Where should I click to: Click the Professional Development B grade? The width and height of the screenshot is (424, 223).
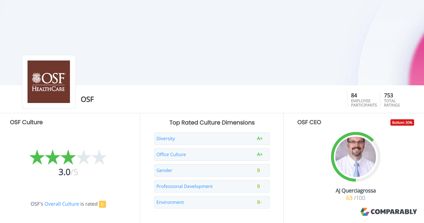[259, 186]
